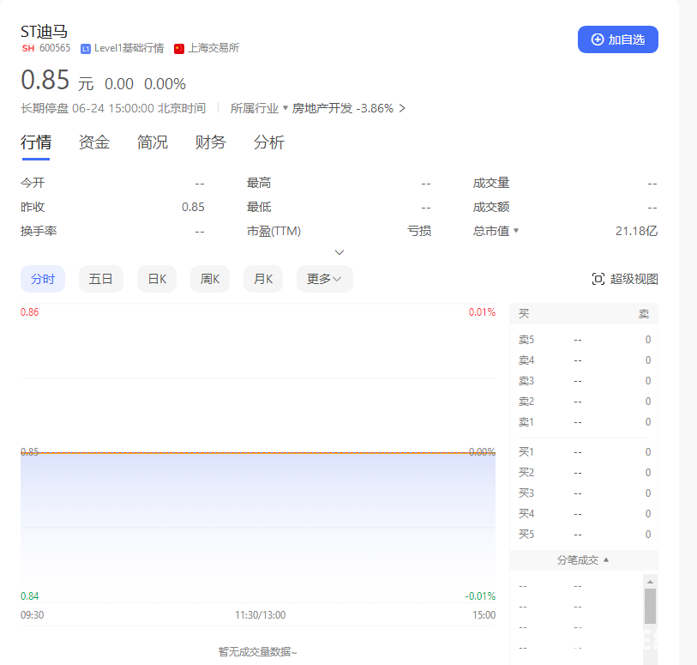Image resolution: width=697 pixels, height=665 pixels.
Task: Click the 11:30/13:00 time axis label
Action: point(260,615)
